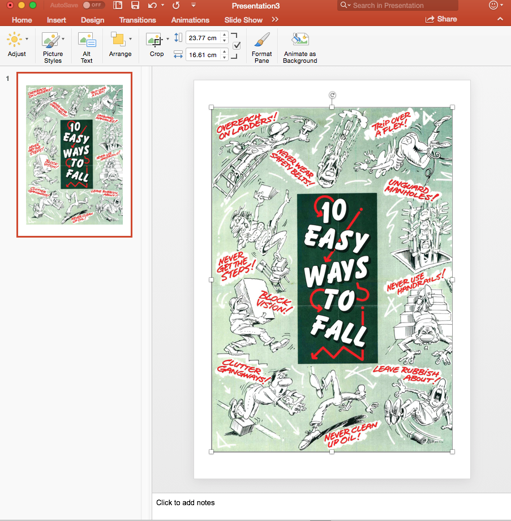Click the Adjust sun icon
Viewport: 511px width, 521px height.
[14, 40]
